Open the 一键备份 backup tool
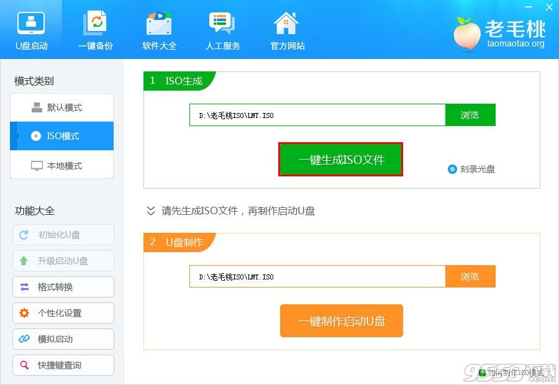Screen dimensions: 559x385 [x=96, y=28]
